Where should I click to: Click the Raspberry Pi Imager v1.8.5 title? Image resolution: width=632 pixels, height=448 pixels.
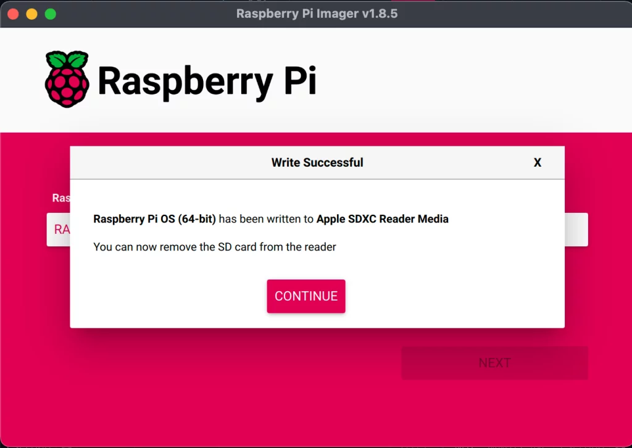tap(316, 14)
